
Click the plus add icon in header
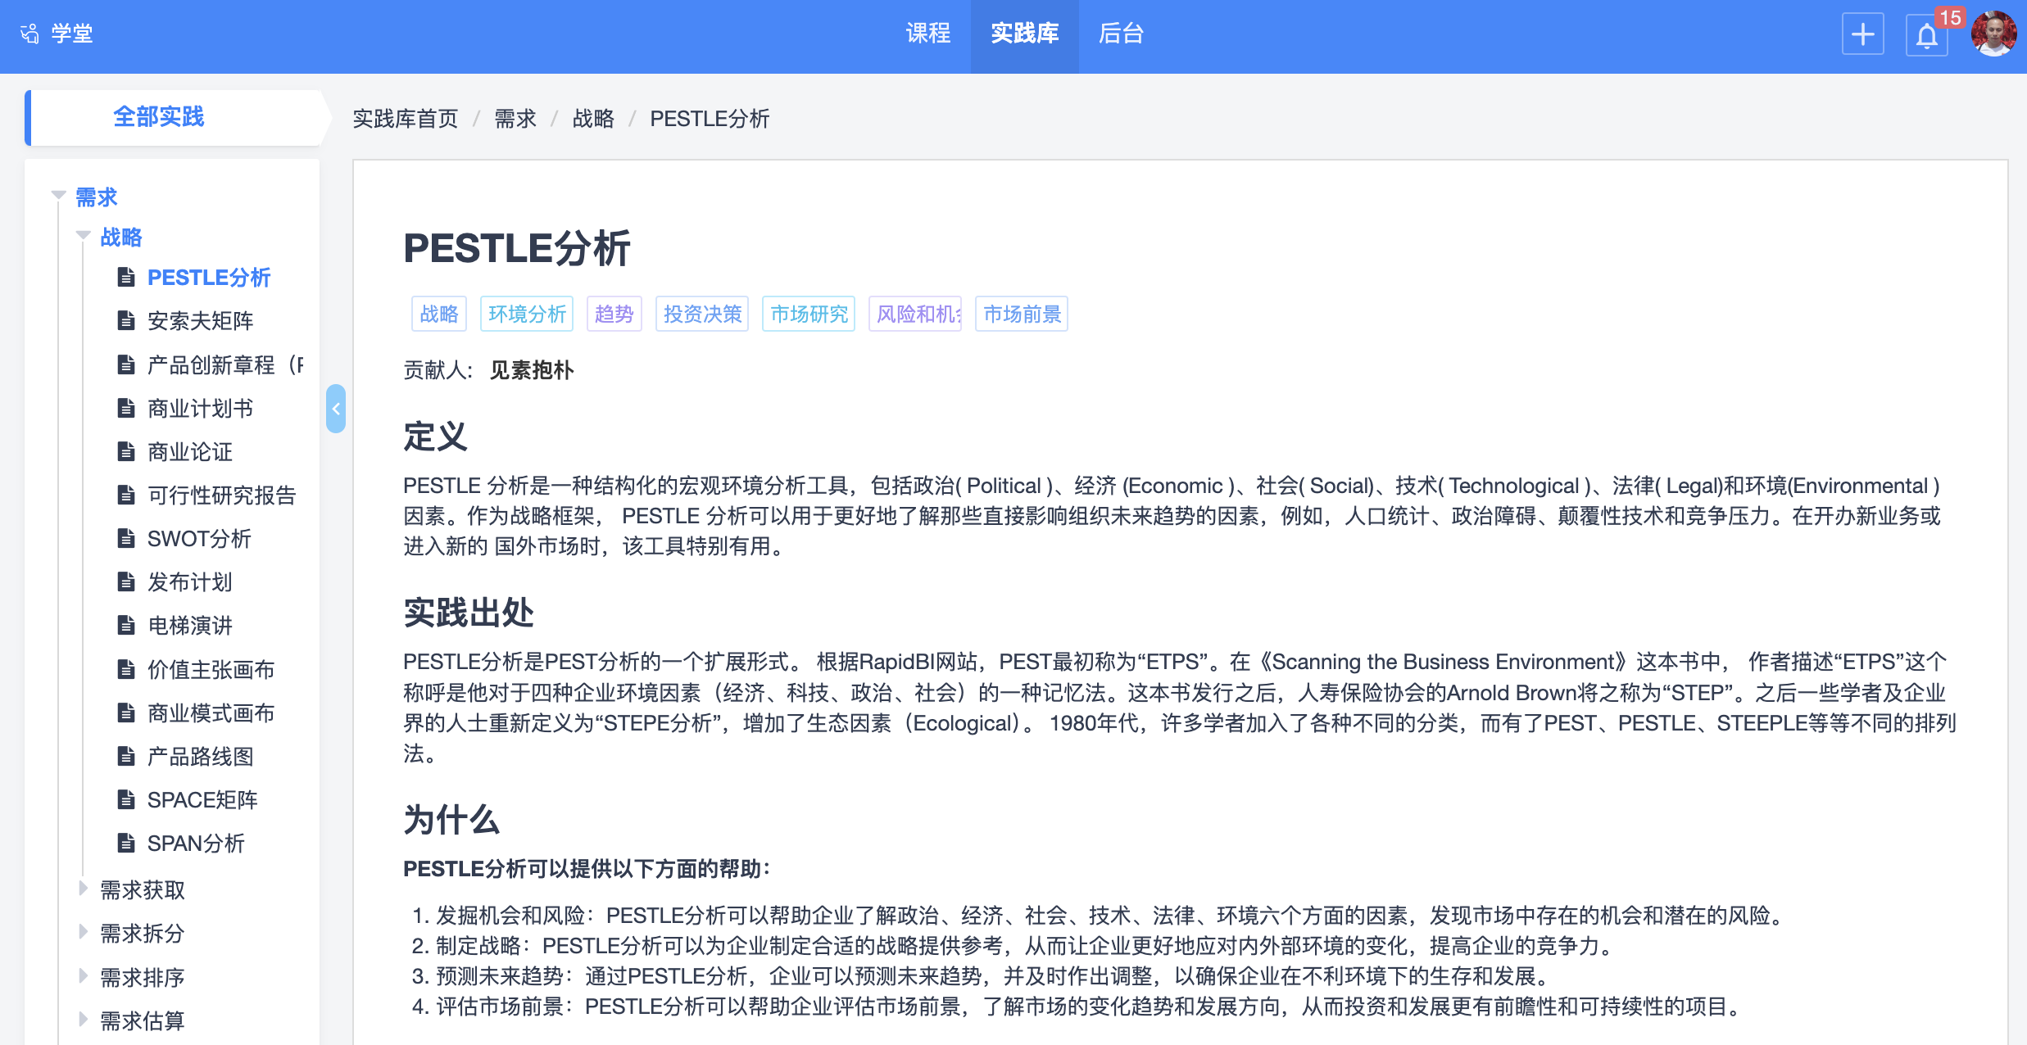click(1862, 34)
